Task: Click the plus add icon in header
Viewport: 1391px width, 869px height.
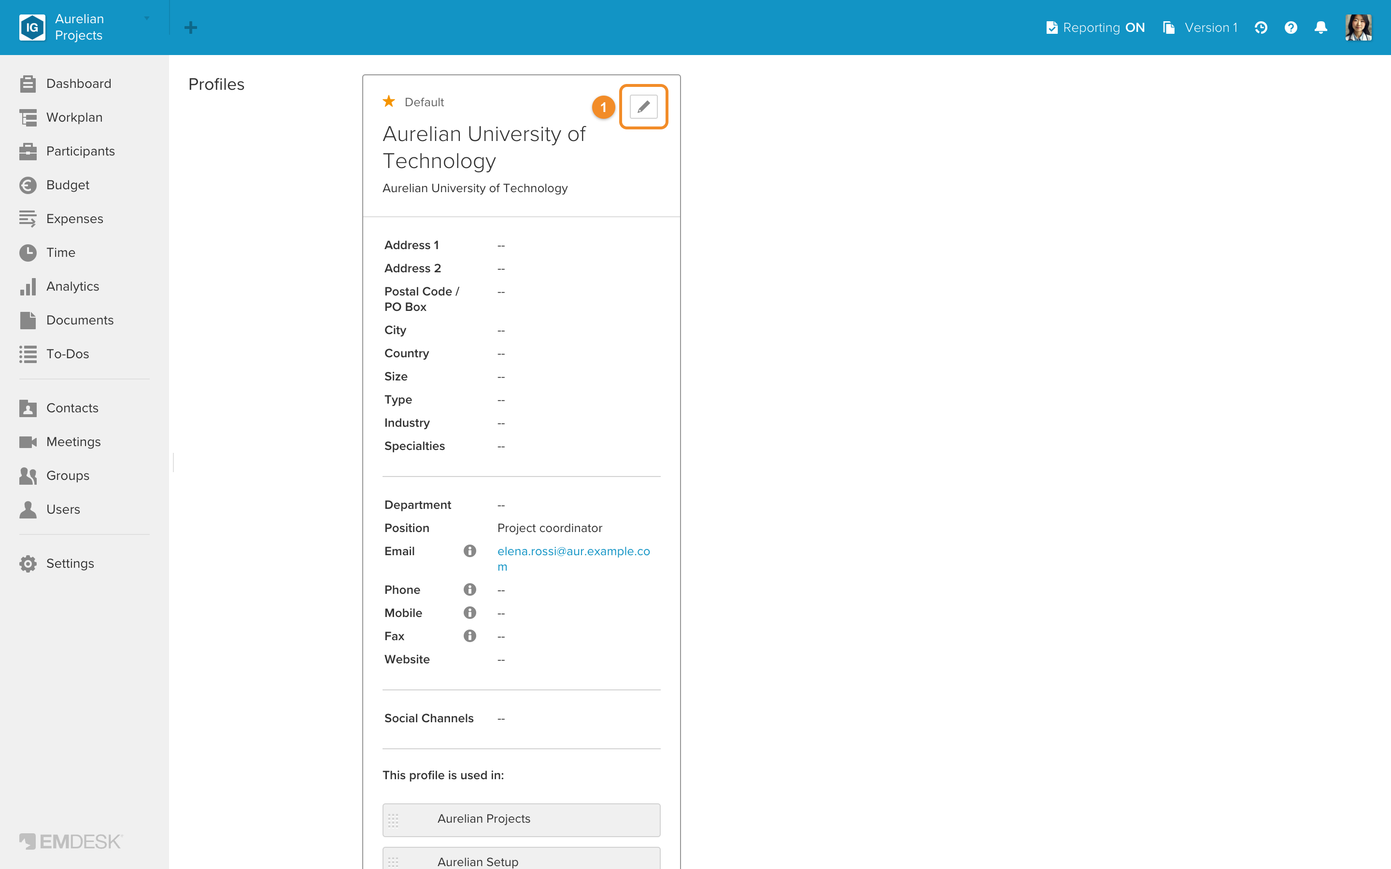Action: pos(191,28)
